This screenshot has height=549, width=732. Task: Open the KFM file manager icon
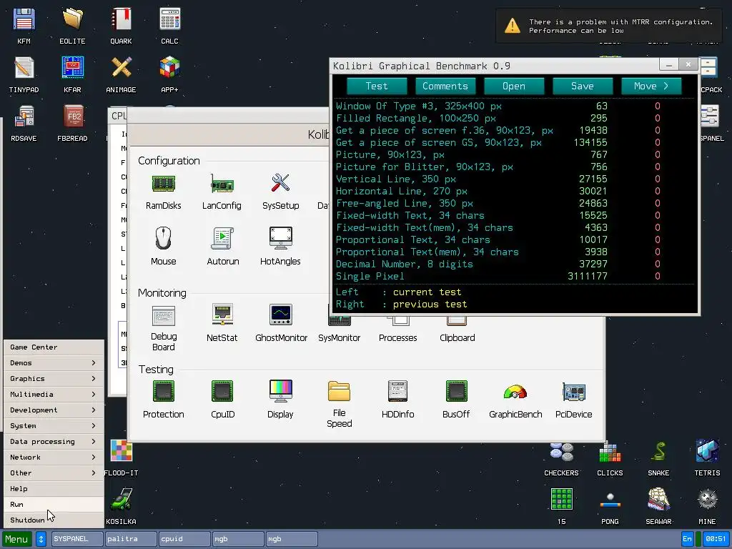[x=24, y=19]
